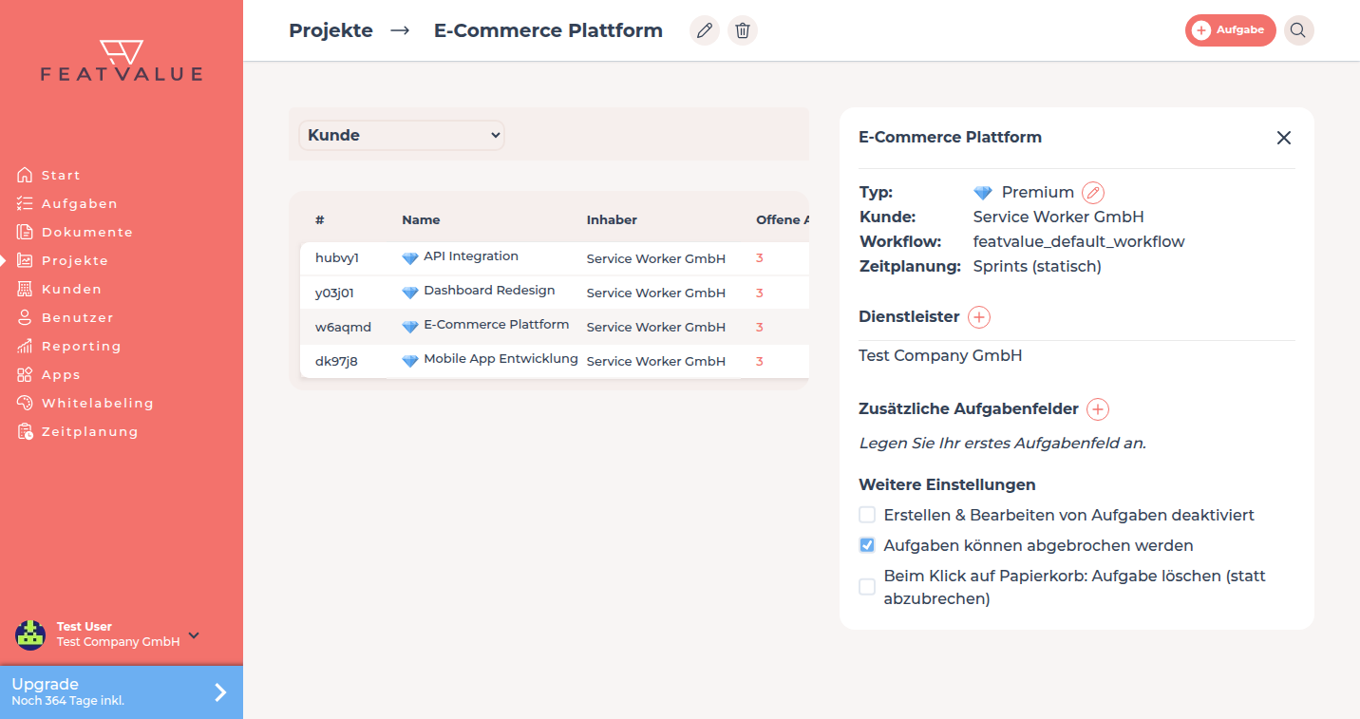Open the Kunde grouping dropdown
Viewport: 1360px width, 719px height.
coord(402,135)
